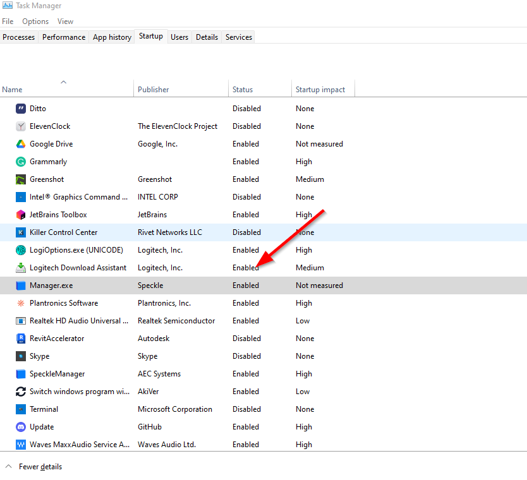This screenshot has width=527, height=480.
Task: Click the Logitech Download Assistant icon
Action: point(21,268)
